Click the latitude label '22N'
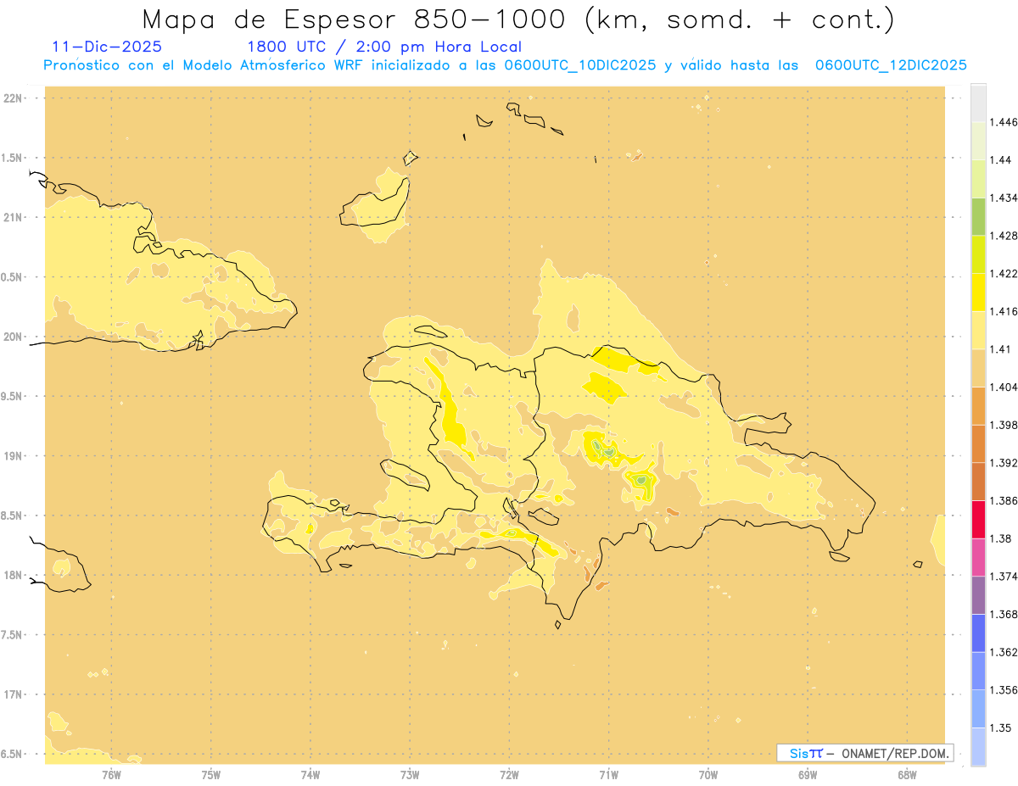The height and width of the screenshot is (786, 1018). point(13,98)
